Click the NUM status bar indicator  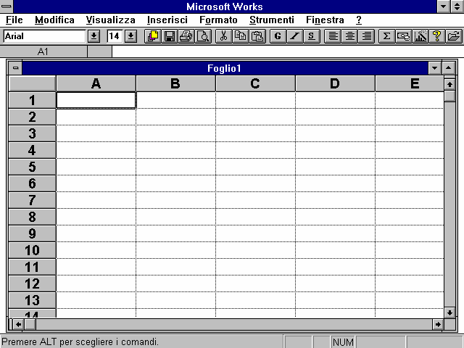(x=343, y=342)
